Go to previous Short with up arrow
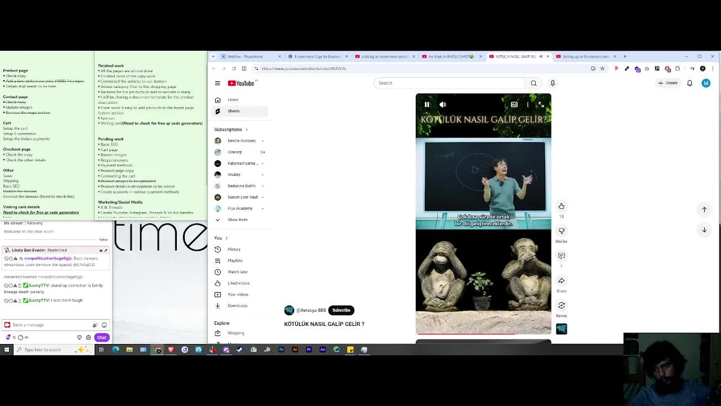Viewport: 721px width, 406px height. pos(704,209)
